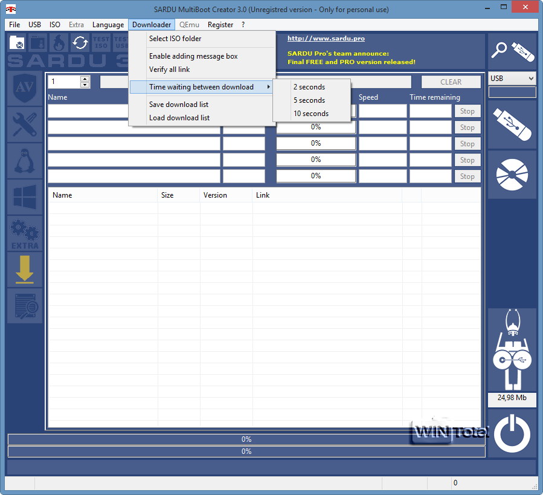Screen dimensions: 543x495
Task: Click the circular refresh arrows icon
Action: pos(80,42)
